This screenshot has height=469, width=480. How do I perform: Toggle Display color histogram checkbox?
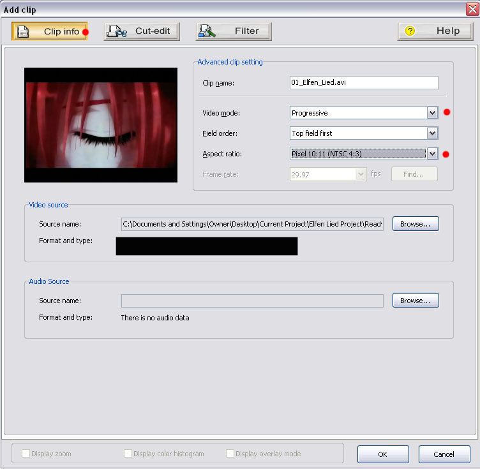tap(128, 453)
